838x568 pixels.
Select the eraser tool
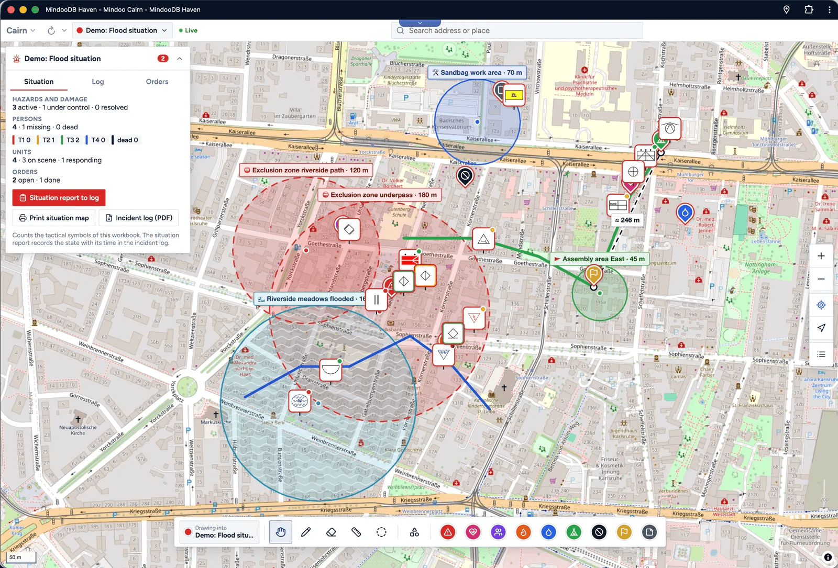[x=331, y=532]
